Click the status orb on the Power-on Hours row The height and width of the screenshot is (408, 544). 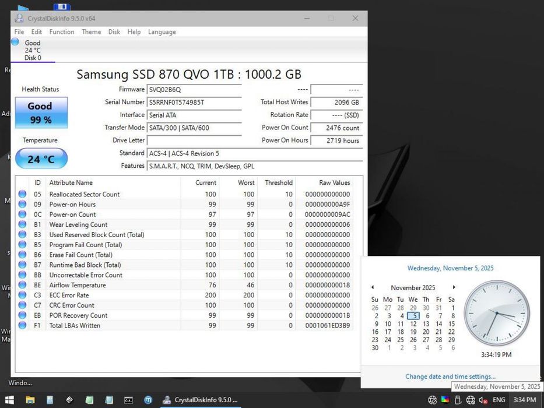tap(22, 204)
